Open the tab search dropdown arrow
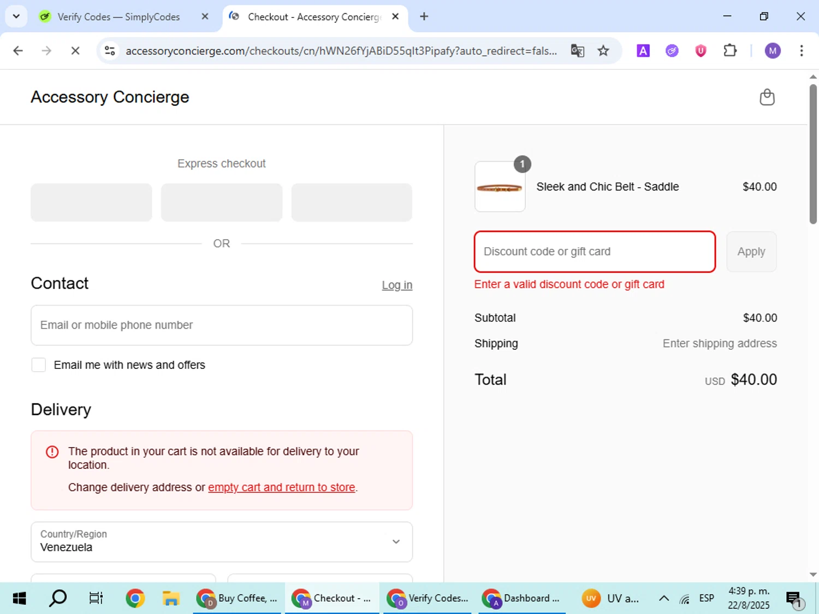This screenshot has height=614, width=819. [x=16, y=16]
